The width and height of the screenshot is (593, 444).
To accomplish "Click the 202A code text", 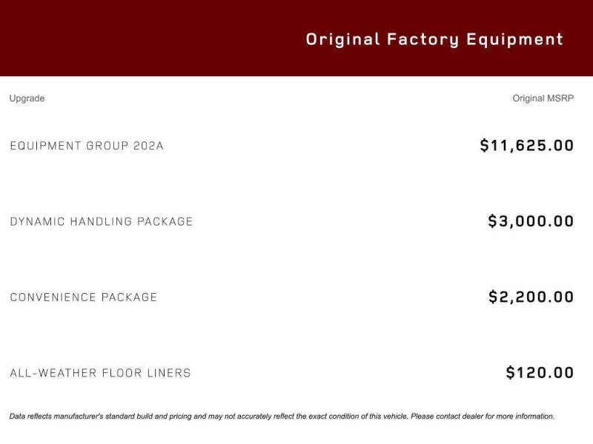I will [148, 146].
